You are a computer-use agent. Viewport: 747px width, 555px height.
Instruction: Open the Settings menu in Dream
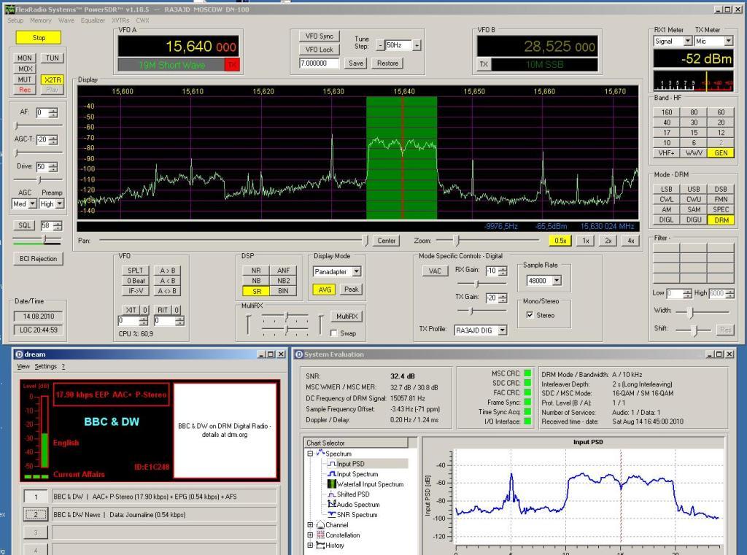coord(45,366)
